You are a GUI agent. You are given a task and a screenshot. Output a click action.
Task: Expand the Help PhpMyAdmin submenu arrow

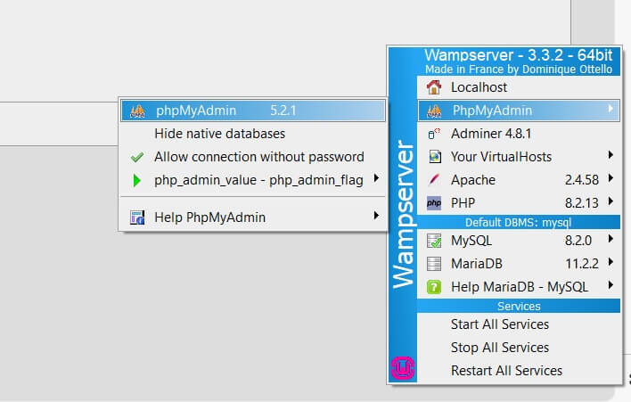click(x=376, y=216)
